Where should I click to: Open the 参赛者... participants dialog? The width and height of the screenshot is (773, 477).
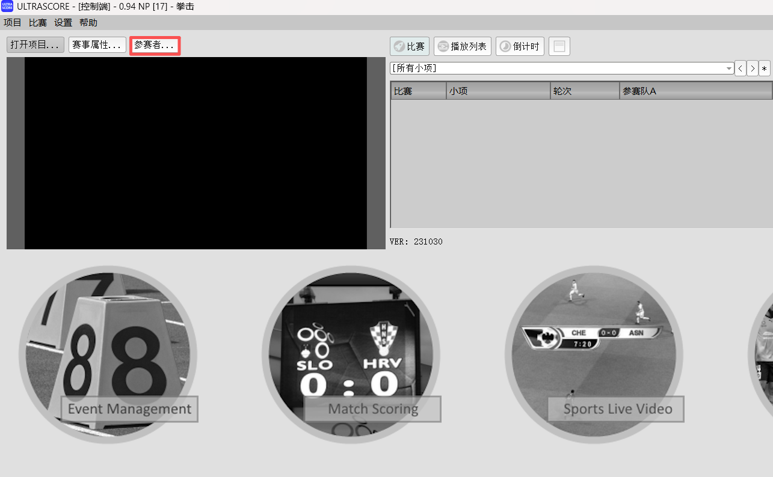155,45
